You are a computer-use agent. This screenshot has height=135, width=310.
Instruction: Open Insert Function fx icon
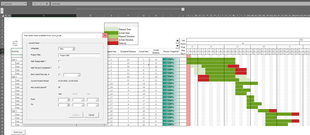pyautogui.click(x=47, y=4)
